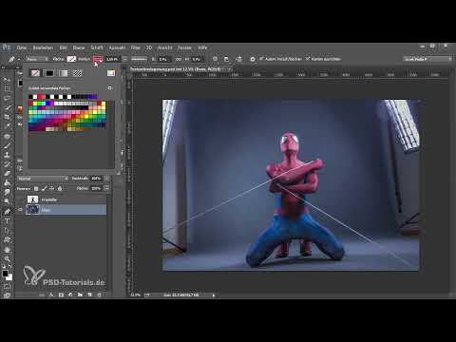Image resolution: width=456 pixels, height=342 pixels.
Task: Select the History Brush tool
Action: point(7,164)
